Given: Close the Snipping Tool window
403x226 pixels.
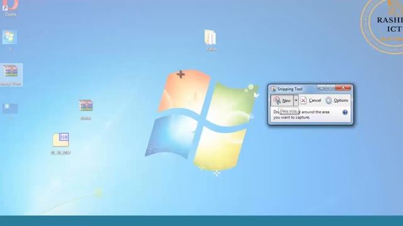Looking at the screenshot, I should coord(343,88).
